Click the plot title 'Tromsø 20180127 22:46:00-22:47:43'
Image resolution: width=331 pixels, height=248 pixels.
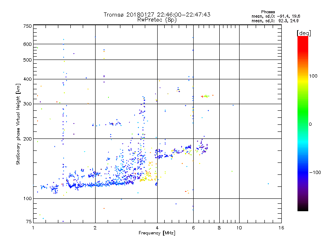click(157, 14)
